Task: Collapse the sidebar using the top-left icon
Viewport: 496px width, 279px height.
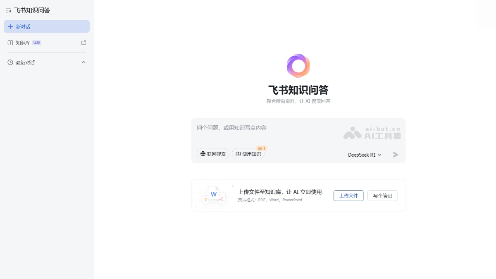Action: pyautogui.click(x=8, y=10)
